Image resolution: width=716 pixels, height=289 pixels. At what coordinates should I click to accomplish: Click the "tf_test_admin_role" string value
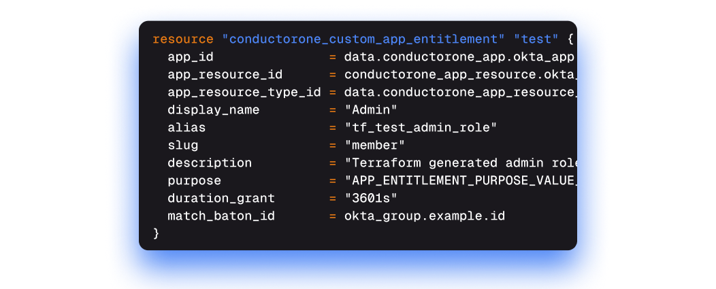(421, 127)
